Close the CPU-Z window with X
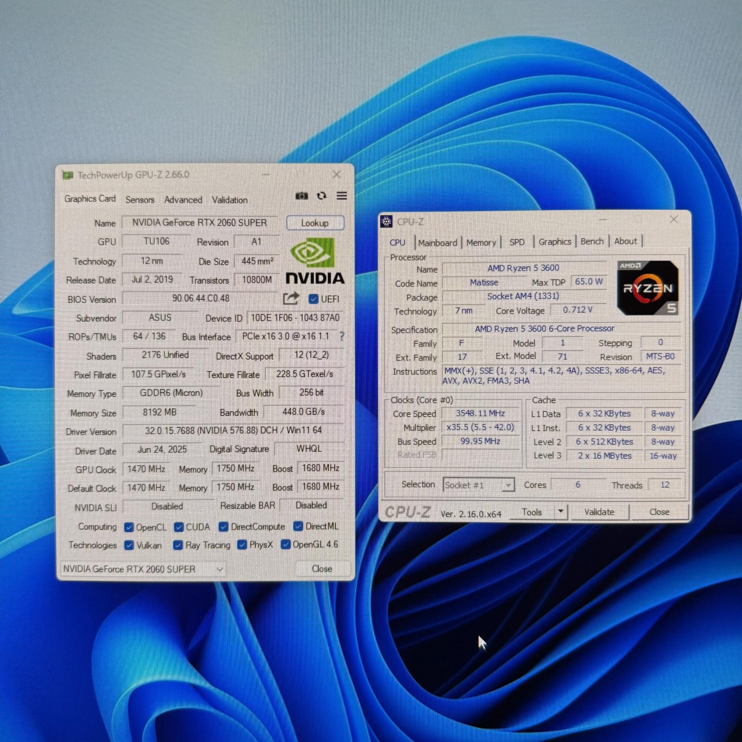 point(674,219)
